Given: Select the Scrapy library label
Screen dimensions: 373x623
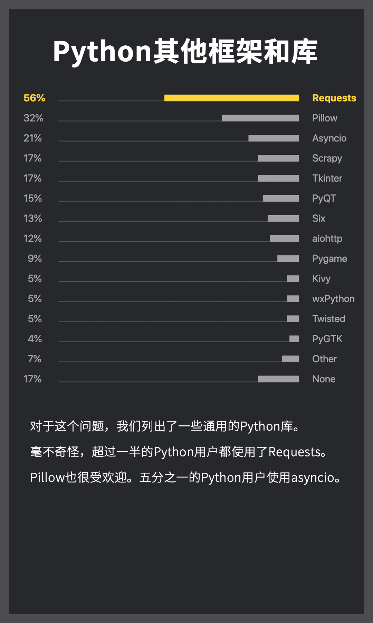Looking at the screenshot, I should pyautogui.click(x=327, y=159).
